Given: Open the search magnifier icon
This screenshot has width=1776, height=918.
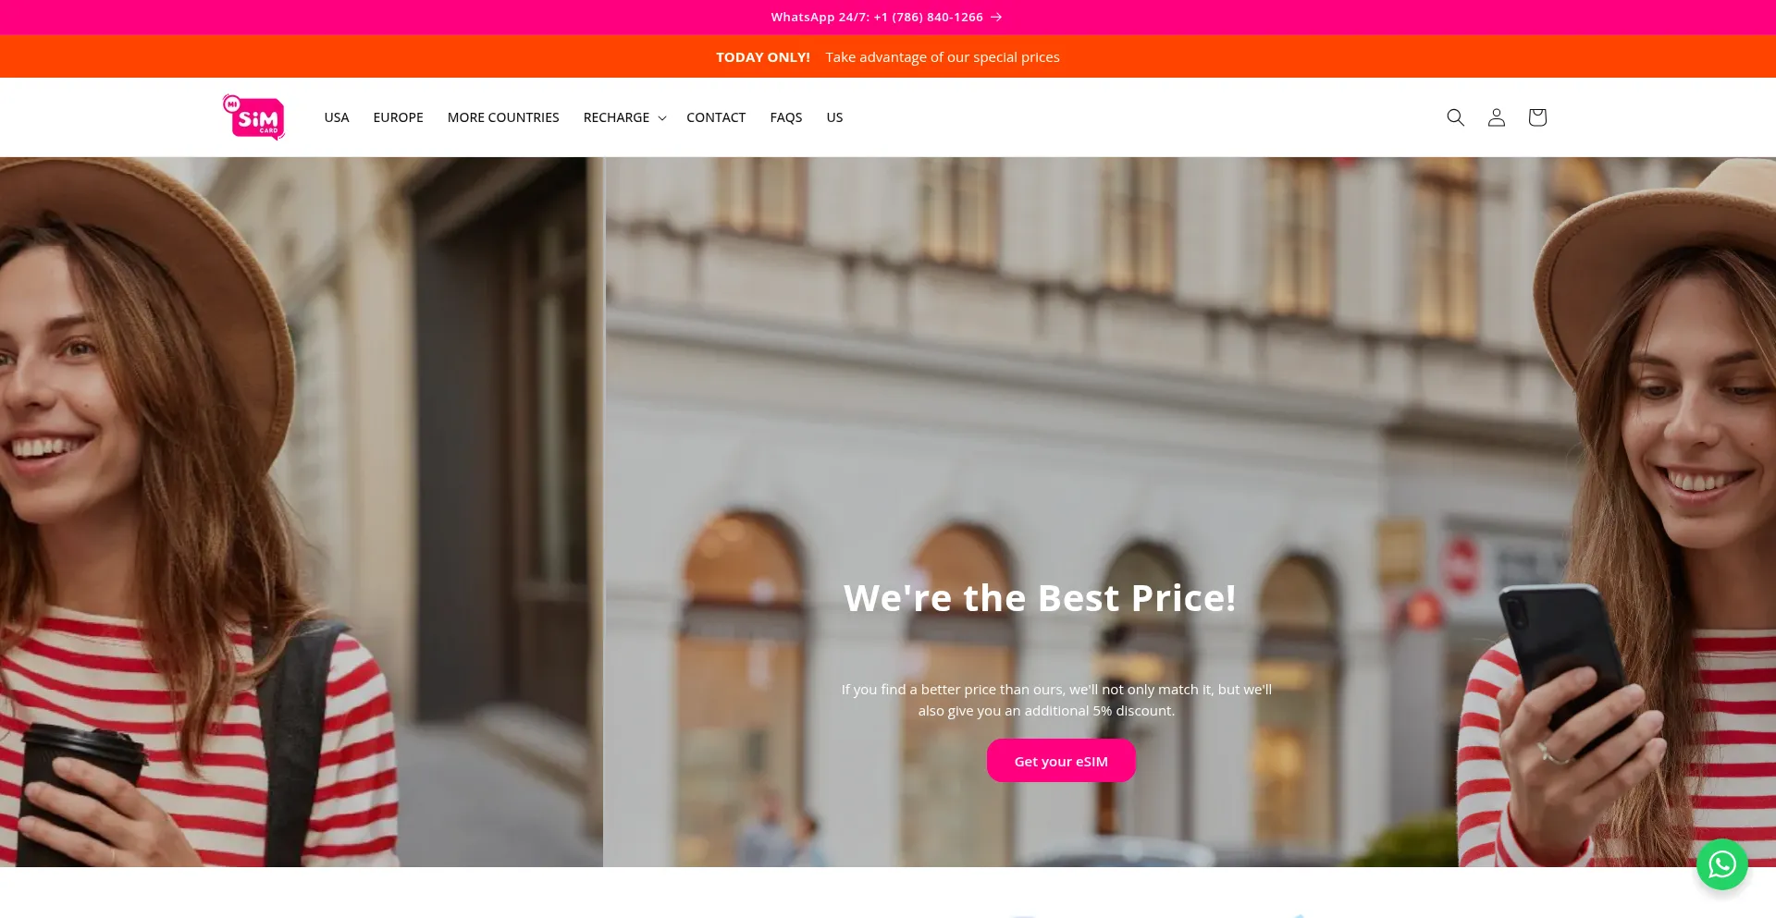Looking at the screenshot, I should click(x=1455, y=117).
